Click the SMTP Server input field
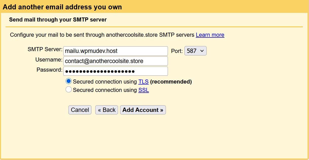309x160 pixels. [115, 51]
